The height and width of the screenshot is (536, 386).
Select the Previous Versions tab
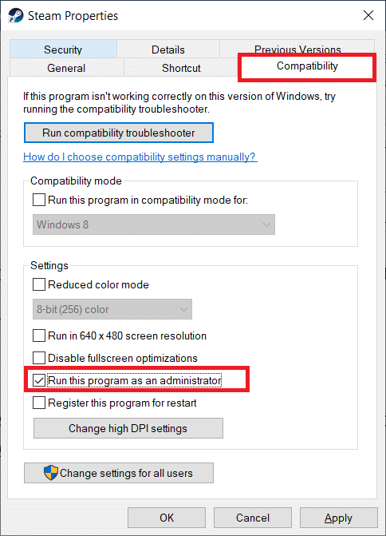[297, 47]
